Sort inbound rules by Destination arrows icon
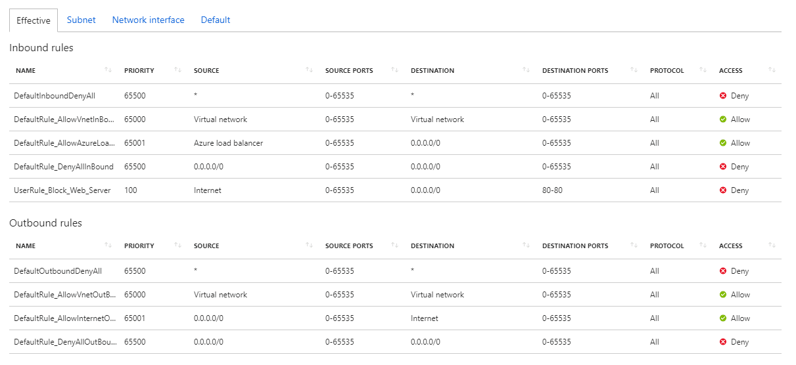 coord(526,70)
